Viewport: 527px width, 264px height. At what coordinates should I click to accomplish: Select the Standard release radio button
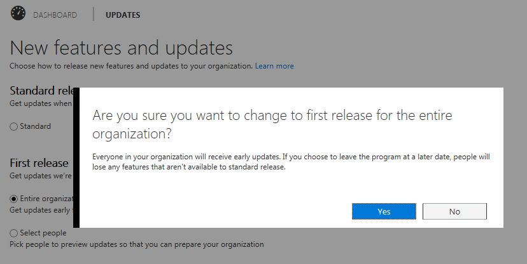tap(14, 126)
